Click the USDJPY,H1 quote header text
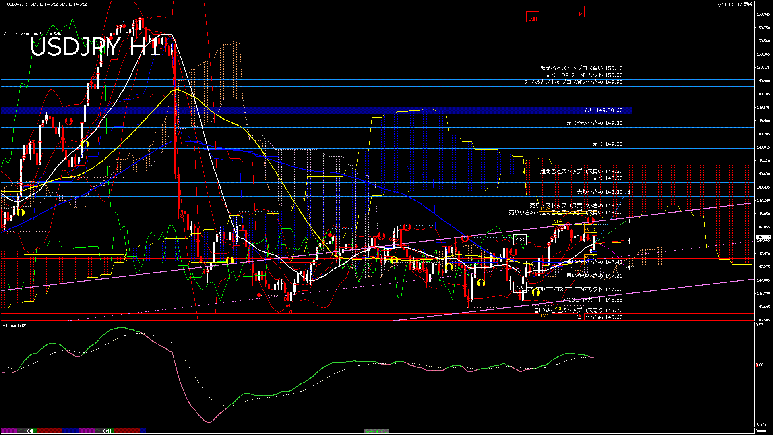The height and width of the screenshot is (435, 773). click(x=47, y=4)
